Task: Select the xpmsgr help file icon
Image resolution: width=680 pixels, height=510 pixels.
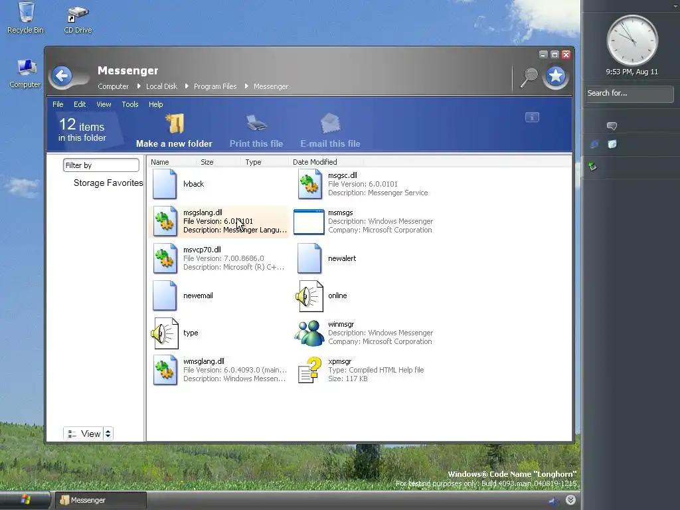Action: click(309, 370)
